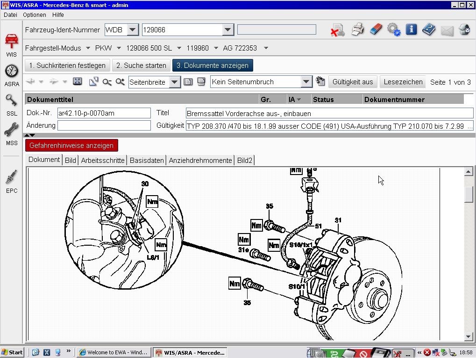The width and height of the screenshot is (476, 358).
Task: Click the back navigation arrow icon
Action: click(x=31, y=81)
